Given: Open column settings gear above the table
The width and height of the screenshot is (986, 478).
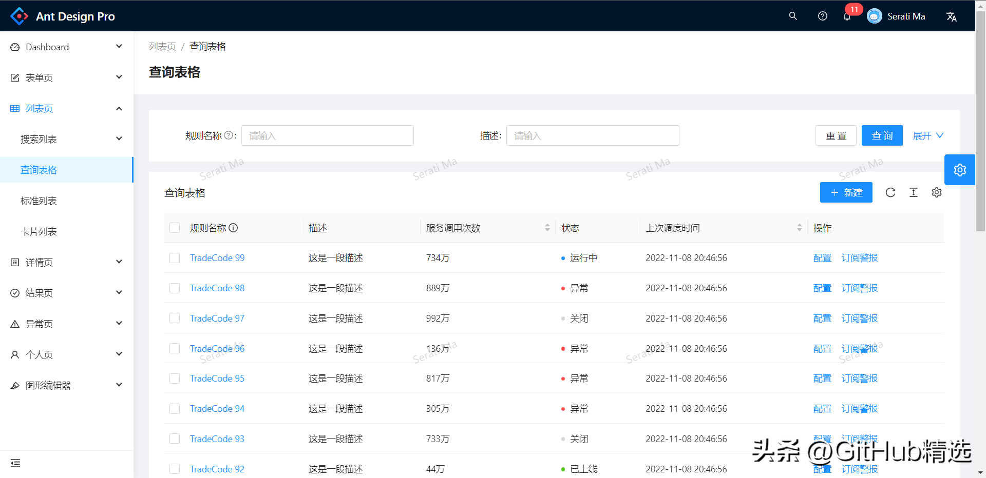Looking at the screenshot, I should point(936,192).
